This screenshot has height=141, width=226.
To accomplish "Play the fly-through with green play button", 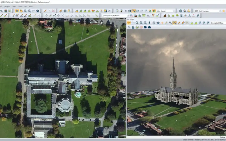I will click(137, 27).
